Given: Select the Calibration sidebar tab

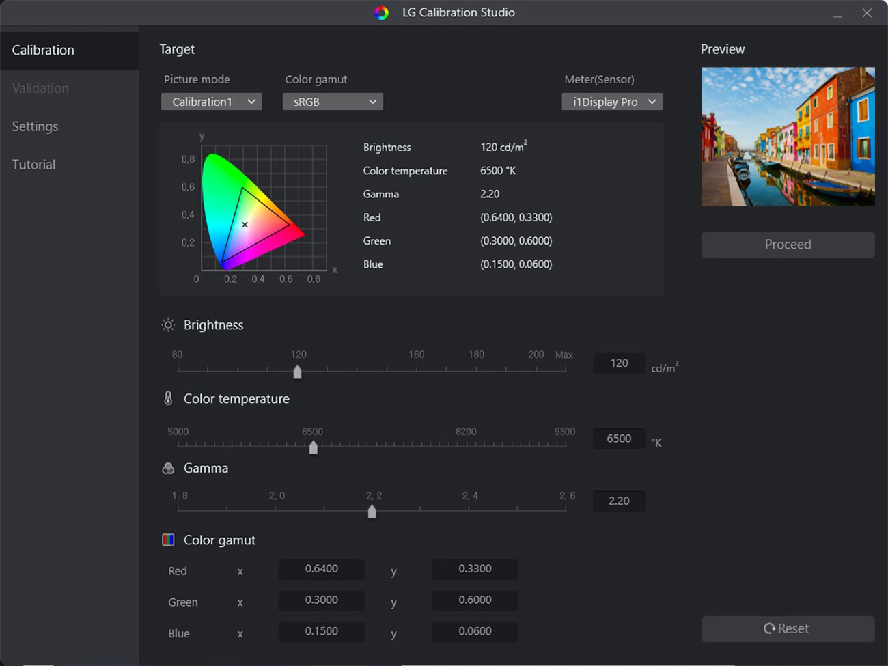Looking at the screenshot, I should click(x=43, y=51).
